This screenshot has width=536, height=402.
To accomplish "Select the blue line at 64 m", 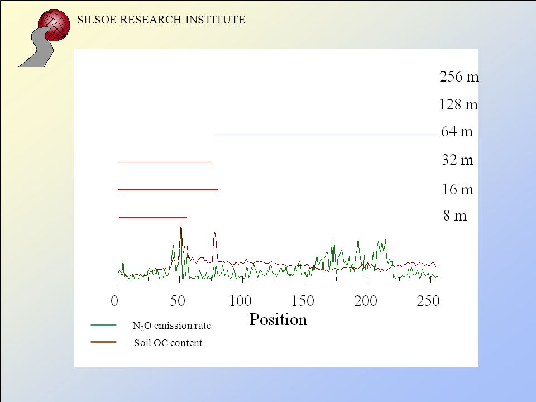I will tap(326, 135).
